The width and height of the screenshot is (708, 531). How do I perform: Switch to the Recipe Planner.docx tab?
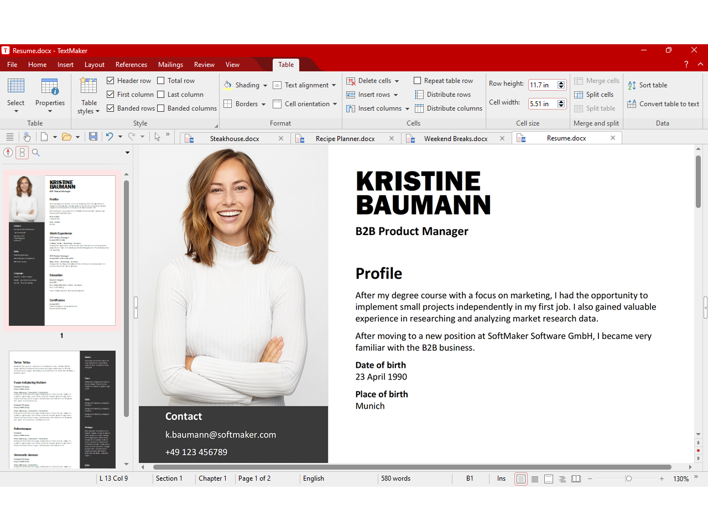point(345,139)
